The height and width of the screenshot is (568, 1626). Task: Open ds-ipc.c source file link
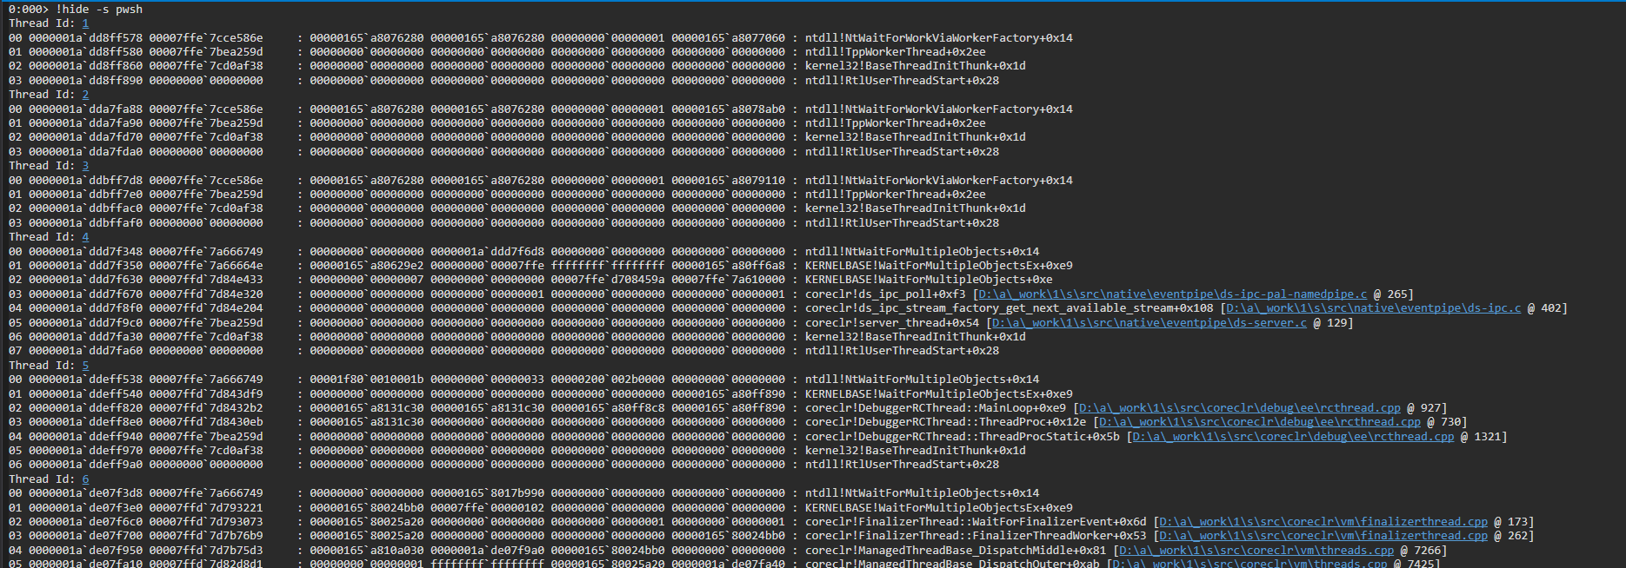tap(1373, 308)
